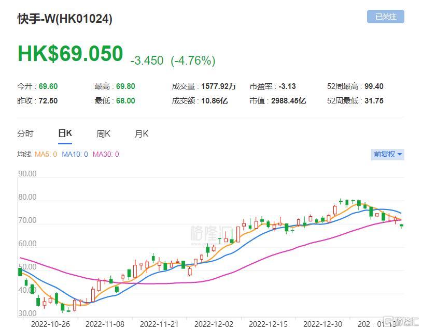The height and width of the screenshot is (330, 422).
Task: Click the 2022-12-30 date axis marker
Action: 323,324
